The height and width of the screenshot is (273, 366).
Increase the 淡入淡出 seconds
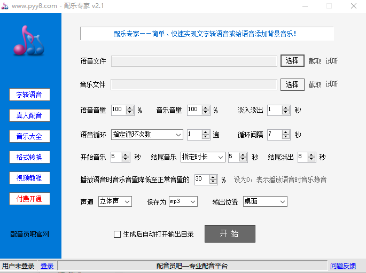coord(286,108)
